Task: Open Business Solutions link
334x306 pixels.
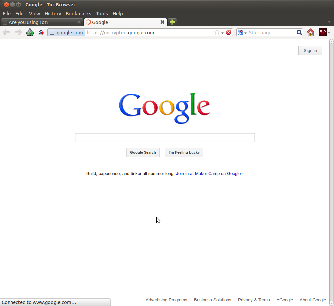Action: (212, 300)
